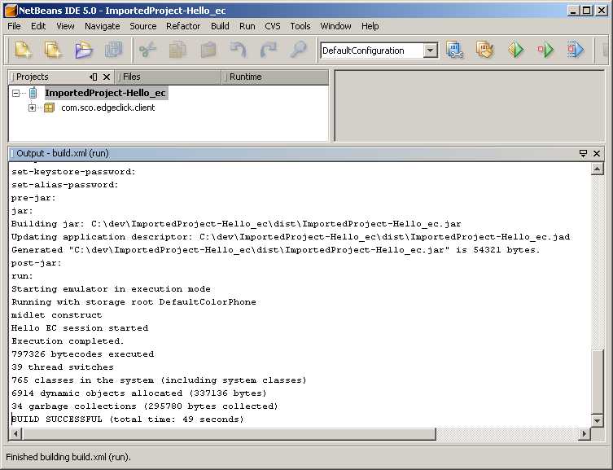Viewport: 613px width, 470px height.
Task: Open the View menu
Action: tap(65, 26)
